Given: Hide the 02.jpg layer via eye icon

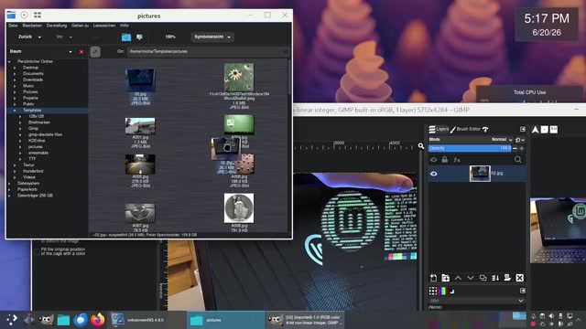Looking at the screenshot, I should click(433, 174).
